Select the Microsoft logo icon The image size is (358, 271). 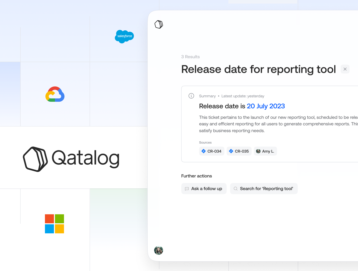[54, 224]
